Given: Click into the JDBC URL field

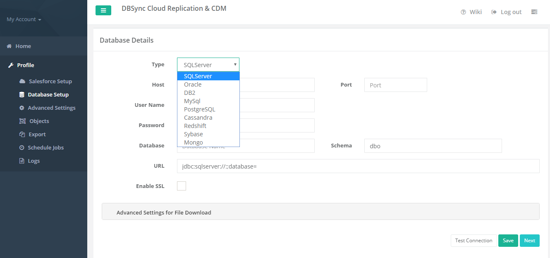Looking at the screenshot, I should (358, 166).
